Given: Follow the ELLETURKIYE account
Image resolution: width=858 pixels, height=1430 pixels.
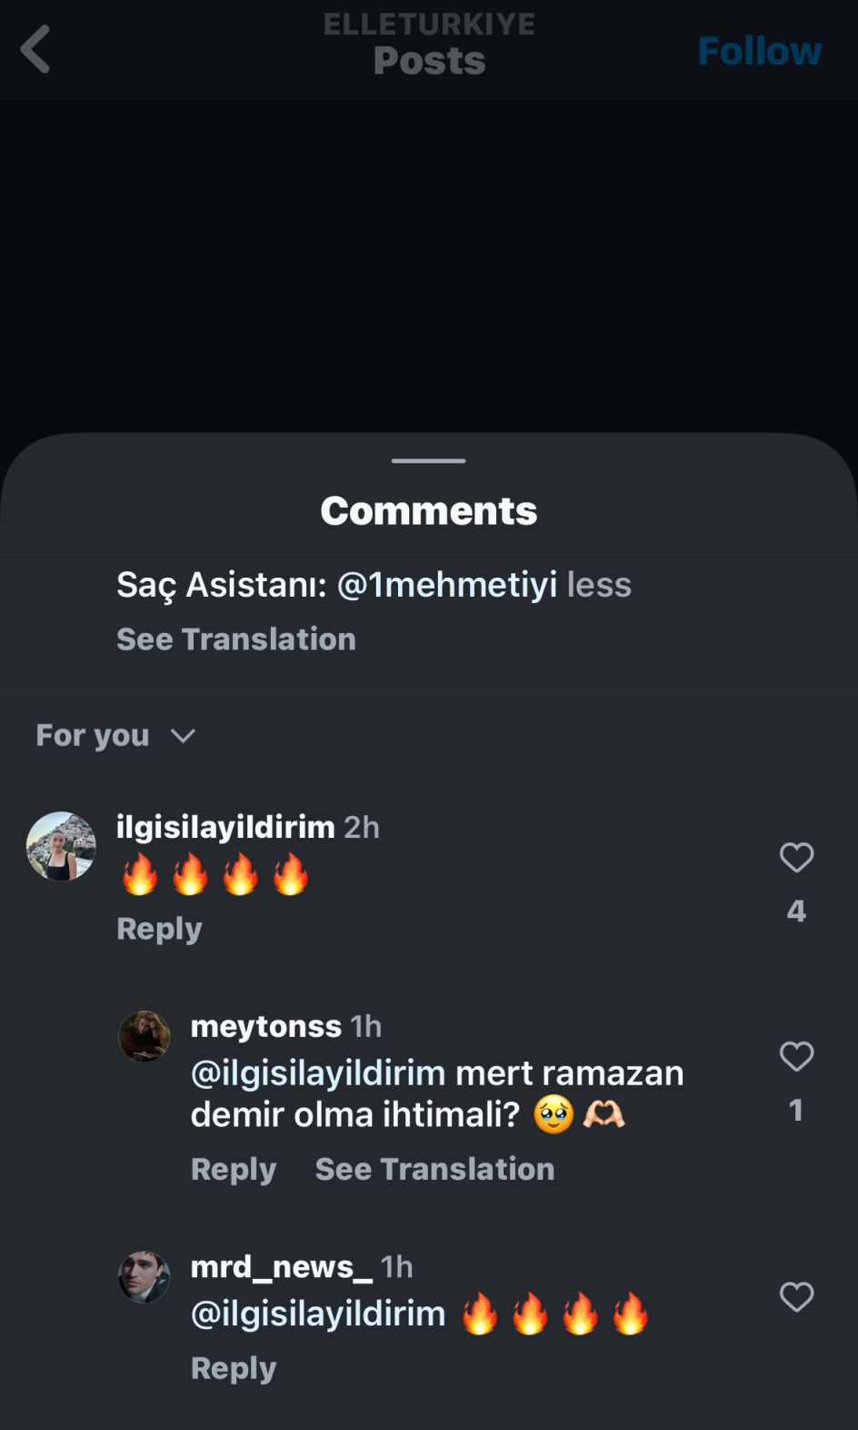Looking at the screenshot, I should [x=759, y=51].
